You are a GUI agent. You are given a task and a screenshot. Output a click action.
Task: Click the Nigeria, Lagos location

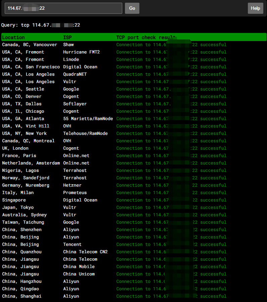click(20, 171)
